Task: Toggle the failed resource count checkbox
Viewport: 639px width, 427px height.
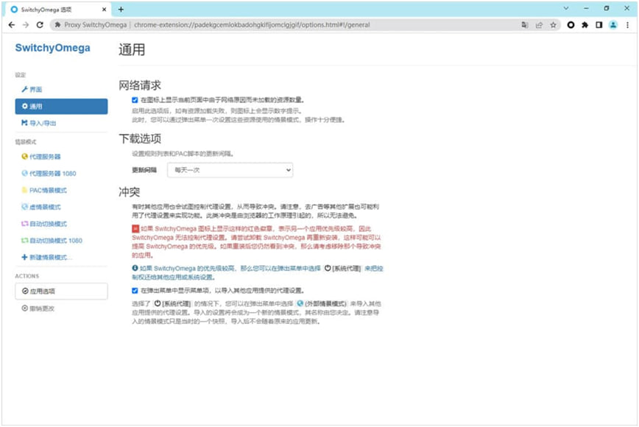Action: 135,99
